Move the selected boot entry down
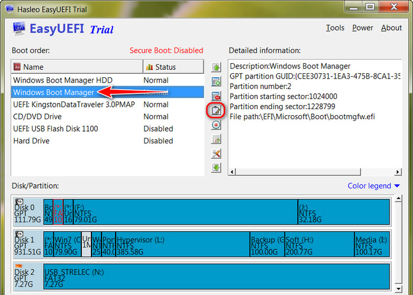 tap(216, 168)
